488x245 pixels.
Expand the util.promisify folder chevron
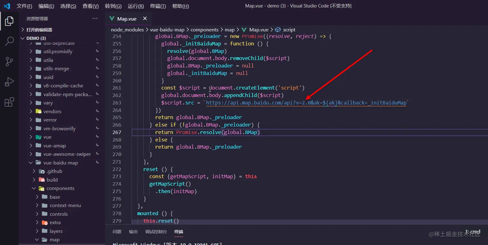coord(31,51)
